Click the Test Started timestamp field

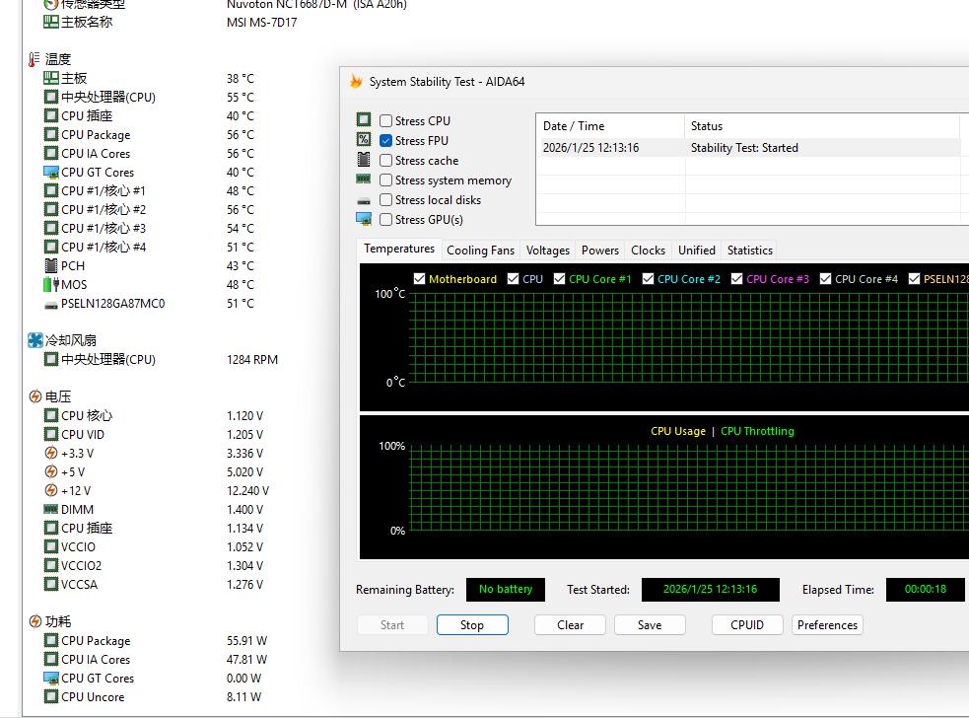(710, 590)
